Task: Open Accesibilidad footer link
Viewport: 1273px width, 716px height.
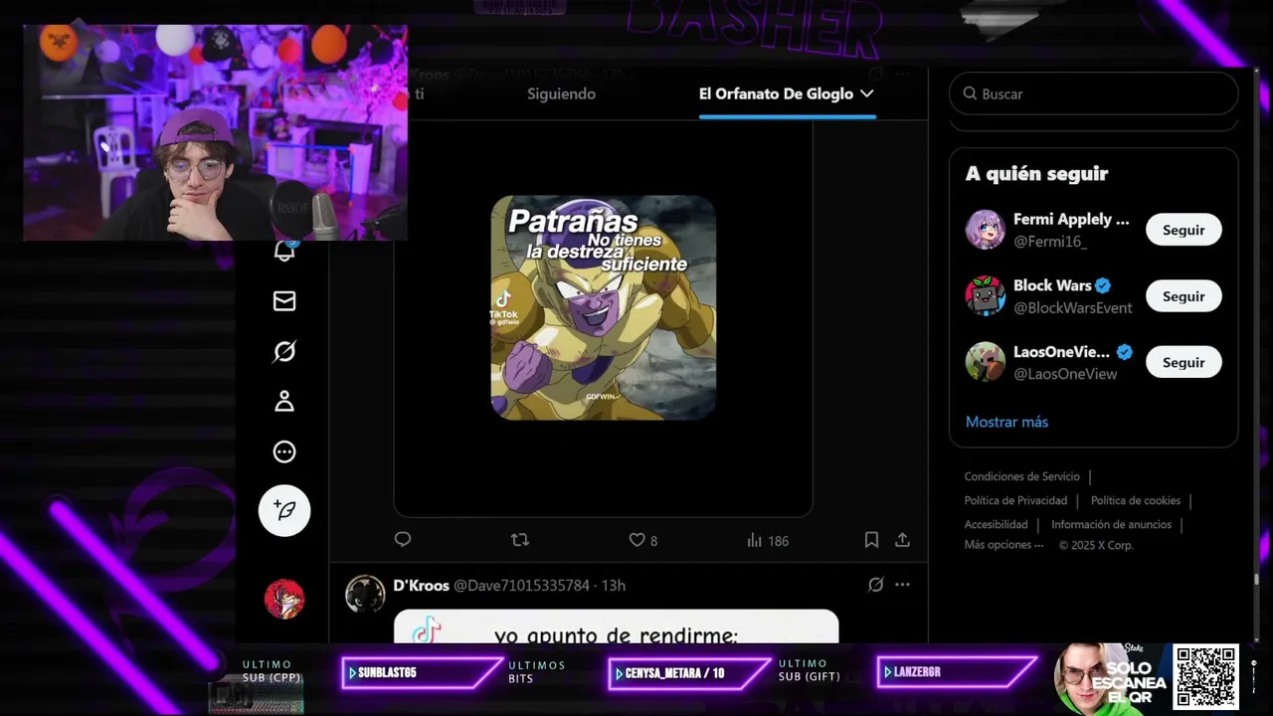Action: pos(996,524)
